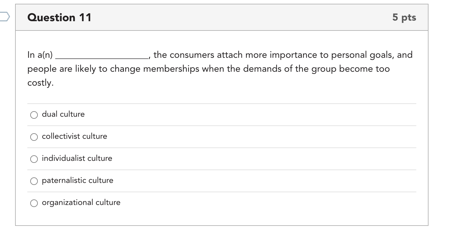Click the blank line in the question
The image size is (475, 234).
(x=102, y=57)
